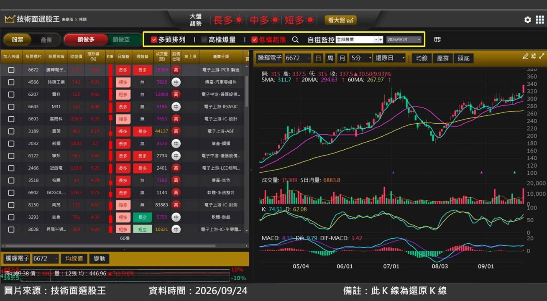Click the 變動 button in lower panel

tap(99, 258)
